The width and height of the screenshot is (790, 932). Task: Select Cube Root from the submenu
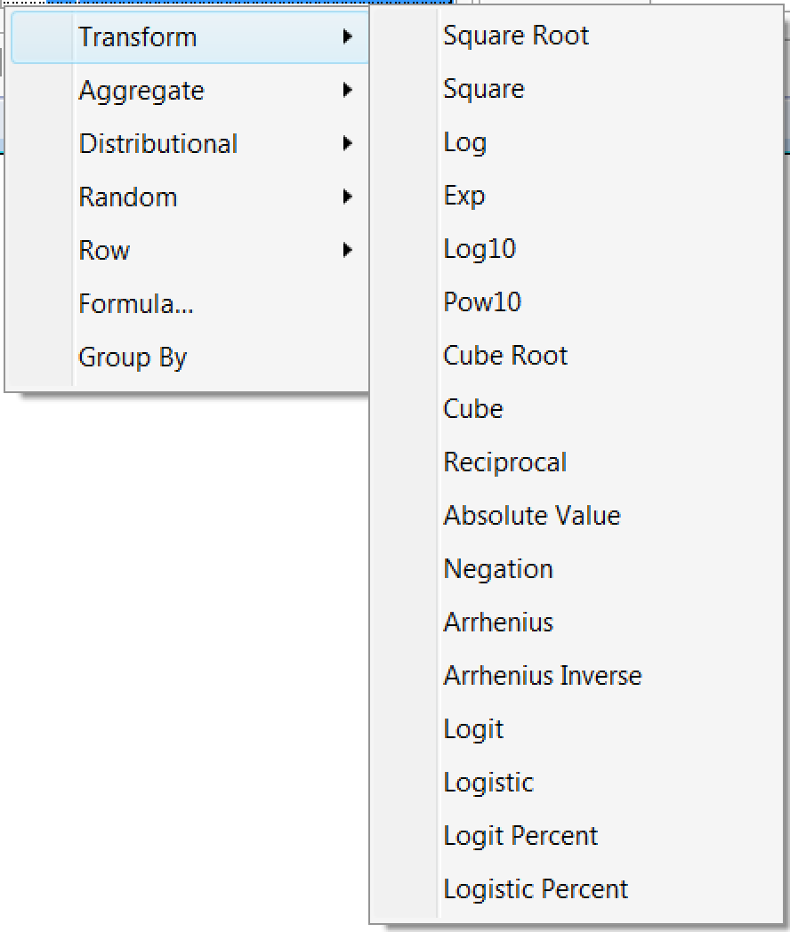click(505, 356)
